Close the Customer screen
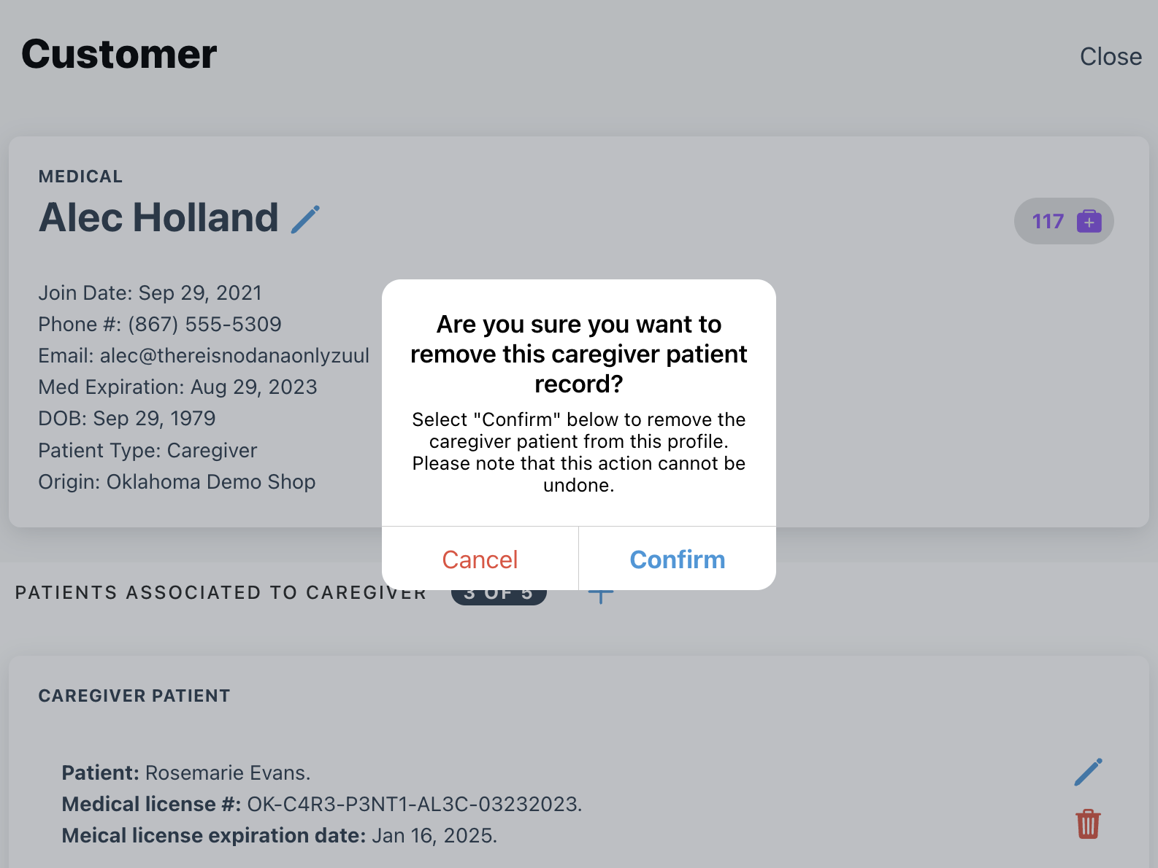The width and height of the screenshot is (1158, 868). [x=1110, y=57]
